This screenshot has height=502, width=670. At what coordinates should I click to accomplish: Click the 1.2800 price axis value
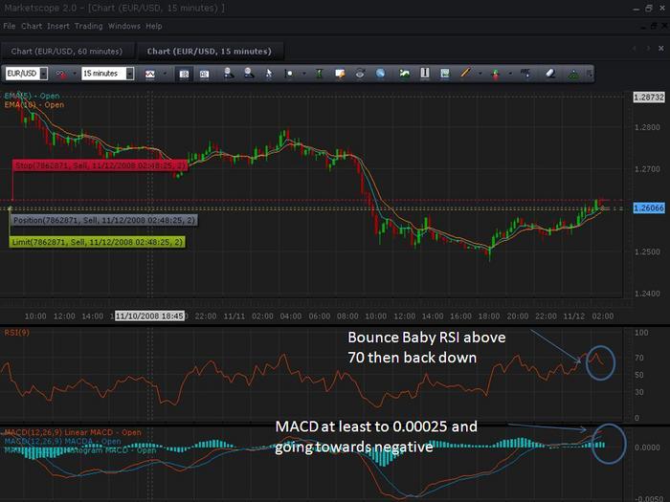click(647, 127)
